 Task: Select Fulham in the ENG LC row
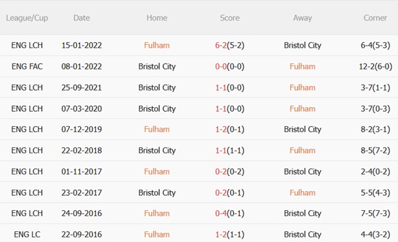tap(157, 234)
